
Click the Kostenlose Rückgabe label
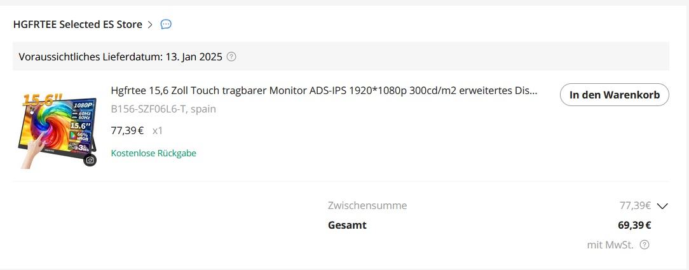pos(153,153)
